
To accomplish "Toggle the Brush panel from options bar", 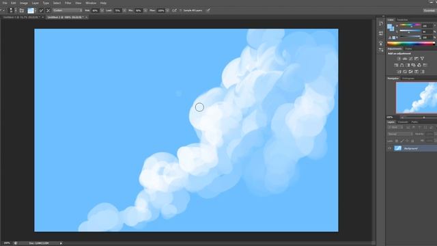I will [x=21, y=11].
